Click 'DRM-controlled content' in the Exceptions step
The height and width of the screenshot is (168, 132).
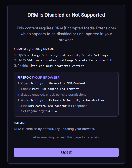47,106
